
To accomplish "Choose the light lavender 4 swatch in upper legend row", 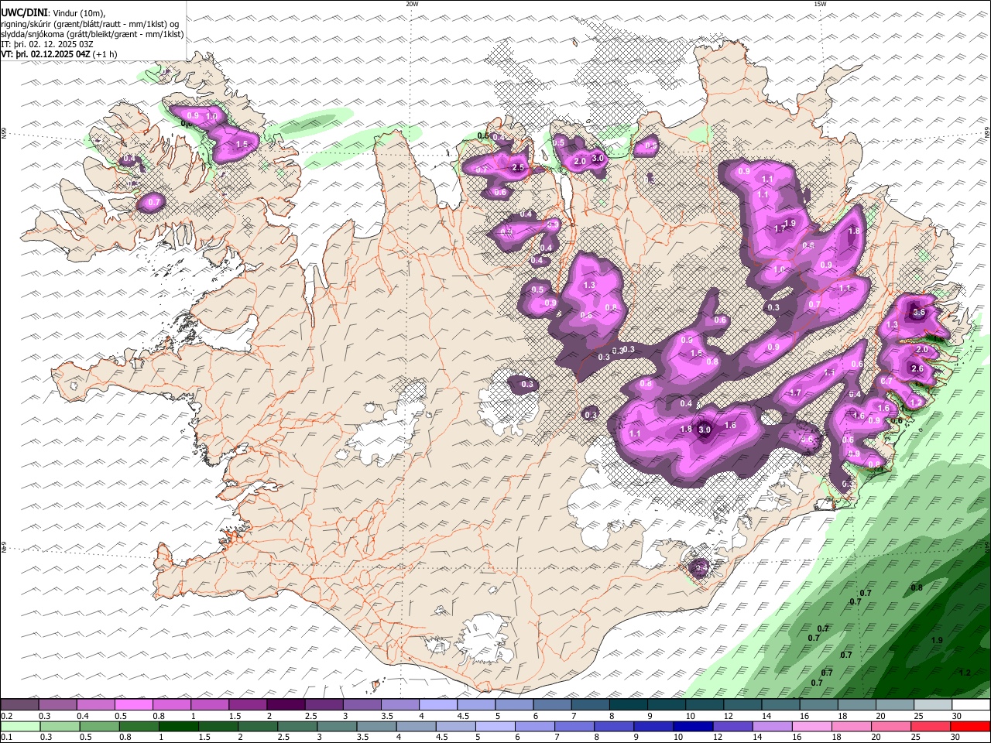I will tap(437, 705).
